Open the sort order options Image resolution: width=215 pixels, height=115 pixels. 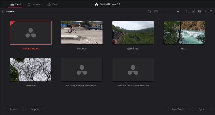187,11
